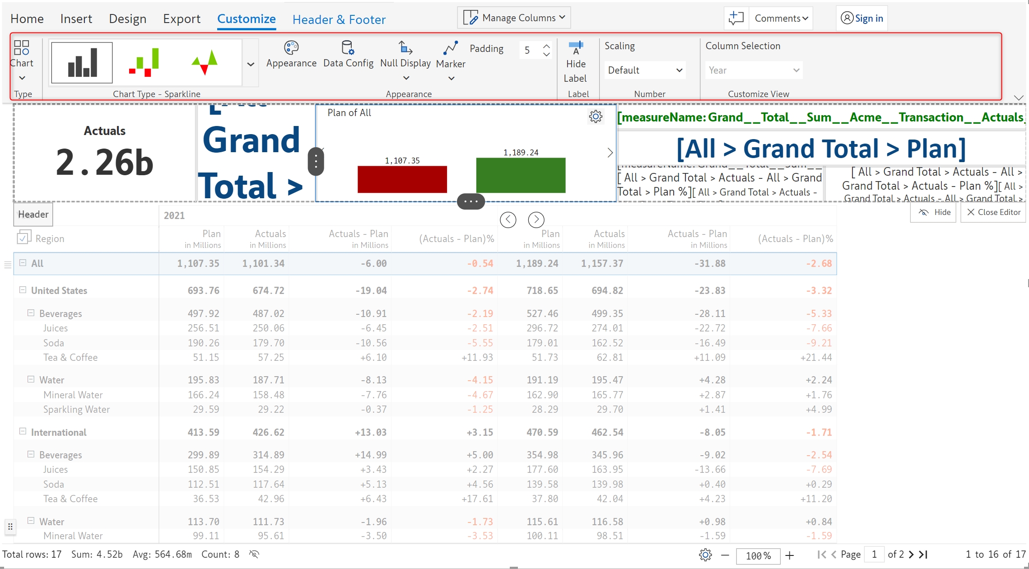Image resolution: width=1029 pixels, height=569 pixels.
Task: Open the chart gear settings icon
Action: [x=596, y=117]
